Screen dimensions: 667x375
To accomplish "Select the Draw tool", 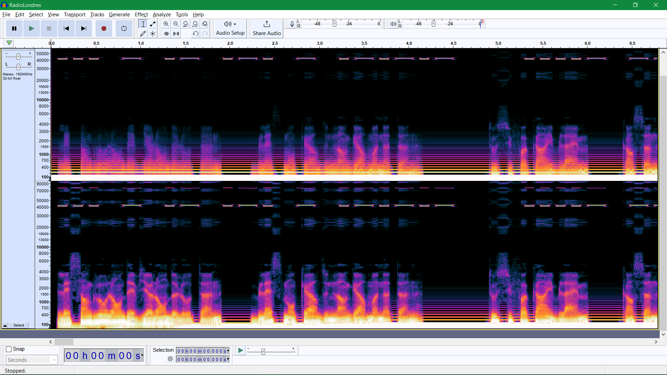I will click(143, 34).
